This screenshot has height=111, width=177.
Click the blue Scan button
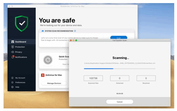[119, 37]
